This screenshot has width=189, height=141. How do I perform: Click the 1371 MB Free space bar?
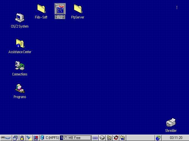[x=76, y=138]
